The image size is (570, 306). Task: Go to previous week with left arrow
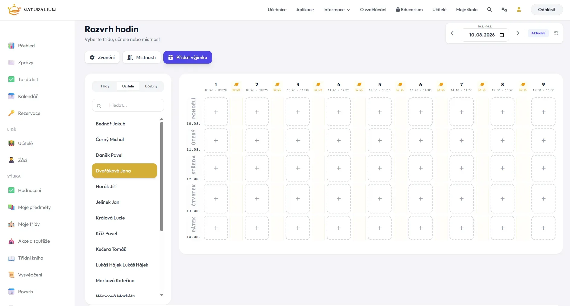pos(452,33)
